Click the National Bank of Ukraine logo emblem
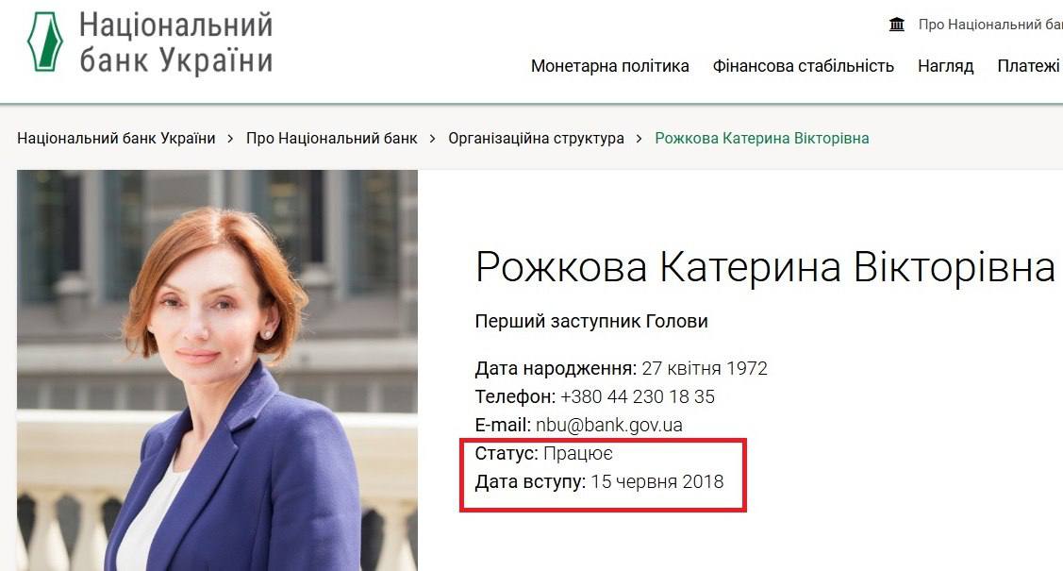This screenshot has width=1063, height=571. [44, 42]
